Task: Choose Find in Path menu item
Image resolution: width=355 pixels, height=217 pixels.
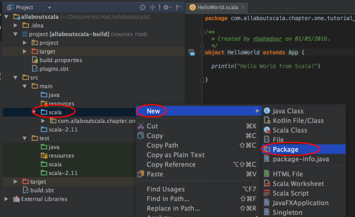Action: [x=199, y=199]
